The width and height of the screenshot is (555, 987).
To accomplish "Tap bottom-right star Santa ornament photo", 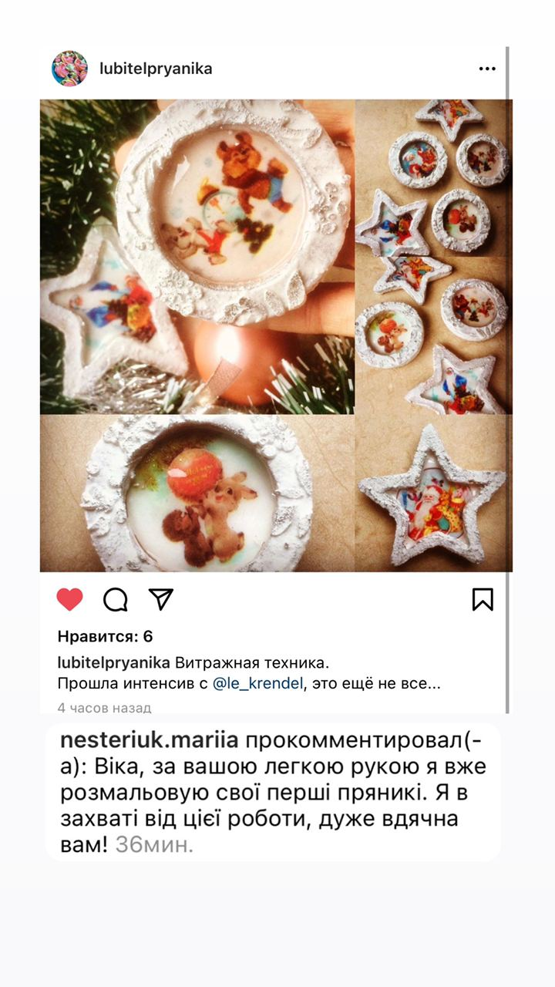I will [432, 493].
